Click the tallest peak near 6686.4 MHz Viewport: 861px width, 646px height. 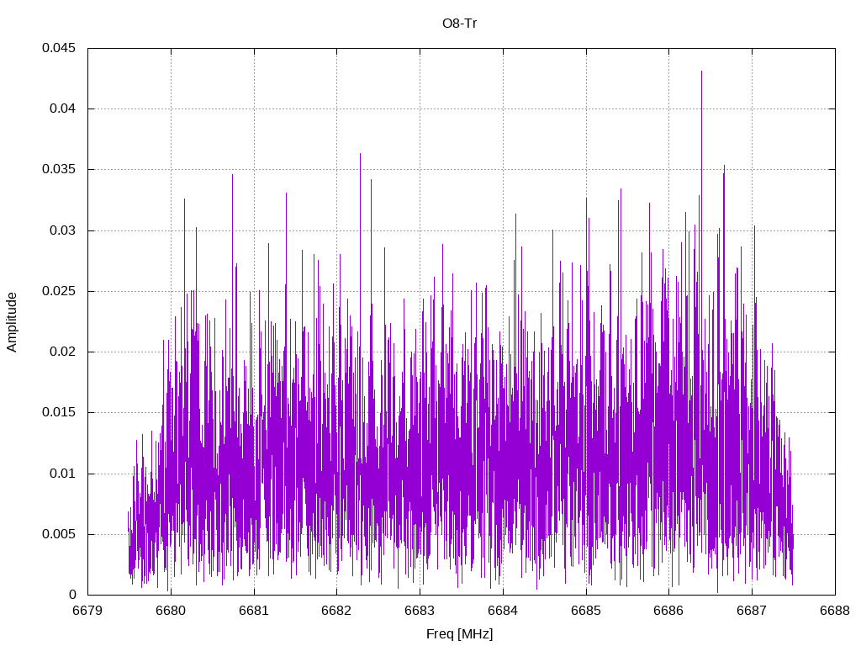(x=701, y=72)
